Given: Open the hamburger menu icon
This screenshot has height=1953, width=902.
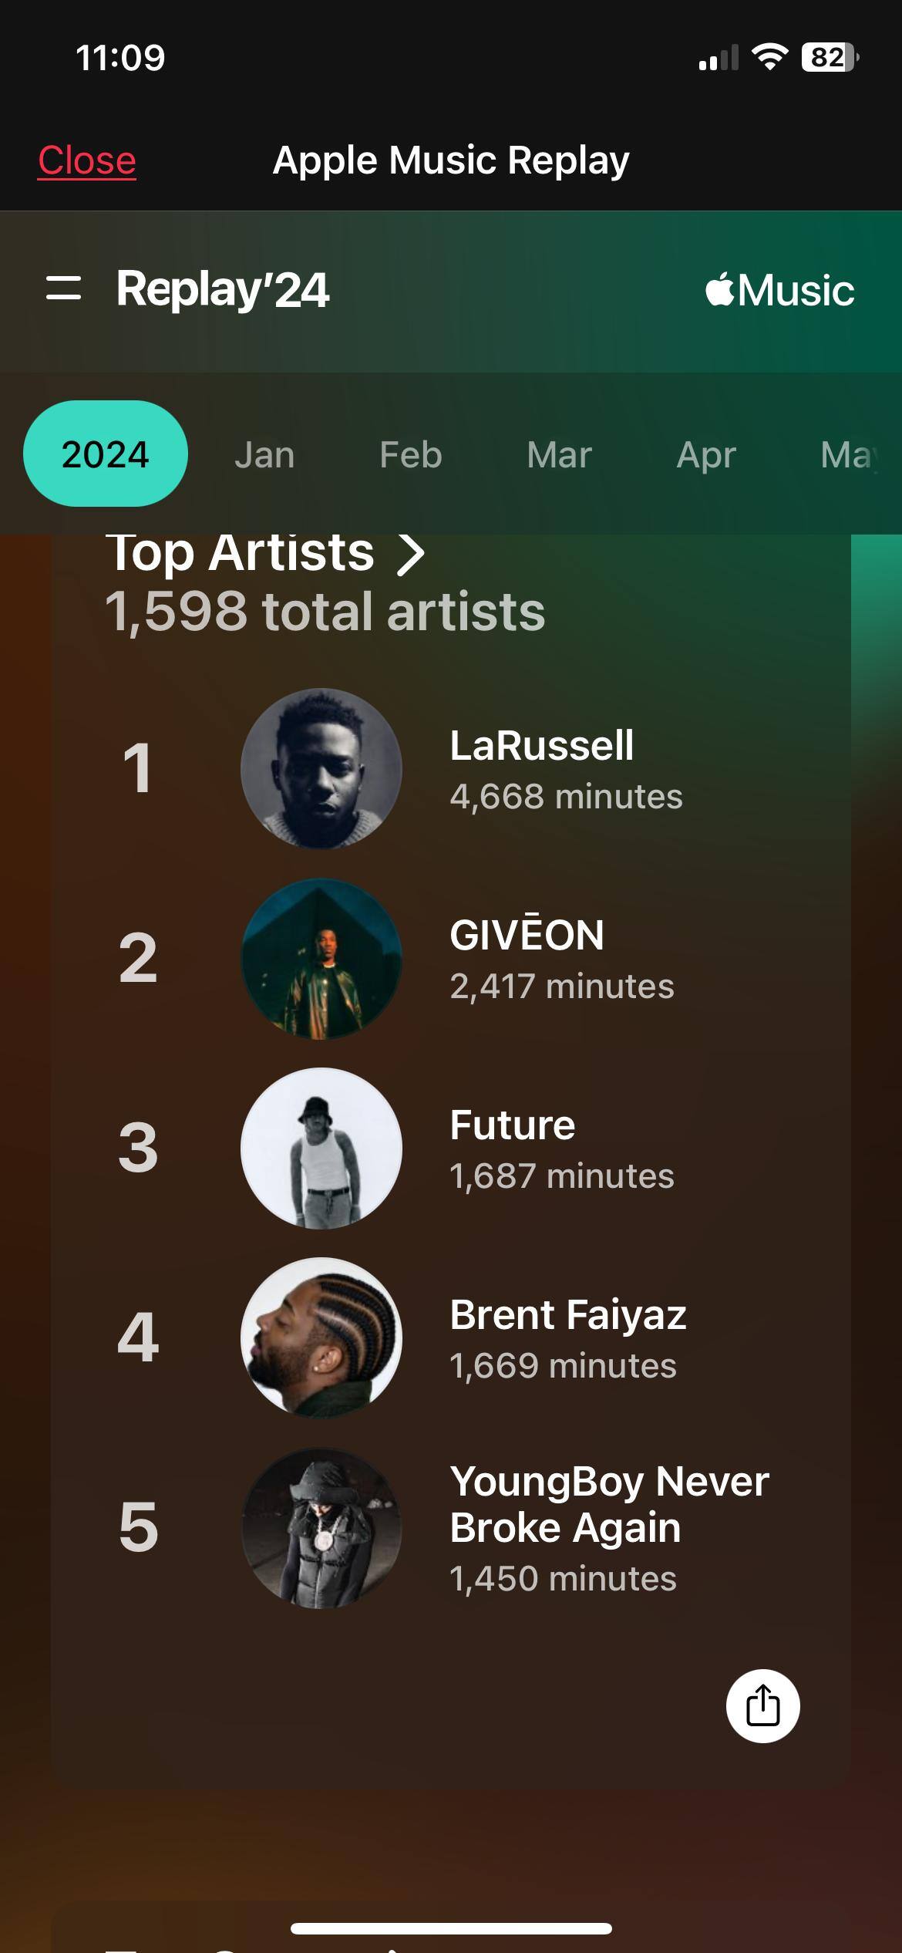Looking at the screenshot, I should coord(63,288).
